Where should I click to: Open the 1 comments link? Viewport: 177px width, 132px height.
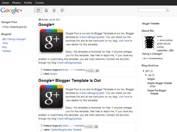79,126
